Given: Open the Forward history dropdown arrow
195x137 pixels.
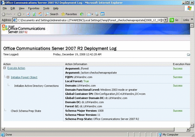Looking at the screenshot, I should point(24,14).
